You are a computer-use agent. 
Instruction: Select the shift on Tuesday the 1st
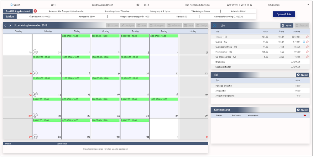click(76, 36)
